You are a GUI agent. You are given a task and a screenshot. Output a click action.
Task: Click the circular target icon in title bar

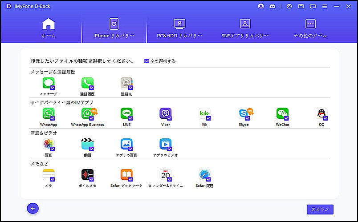289,6
